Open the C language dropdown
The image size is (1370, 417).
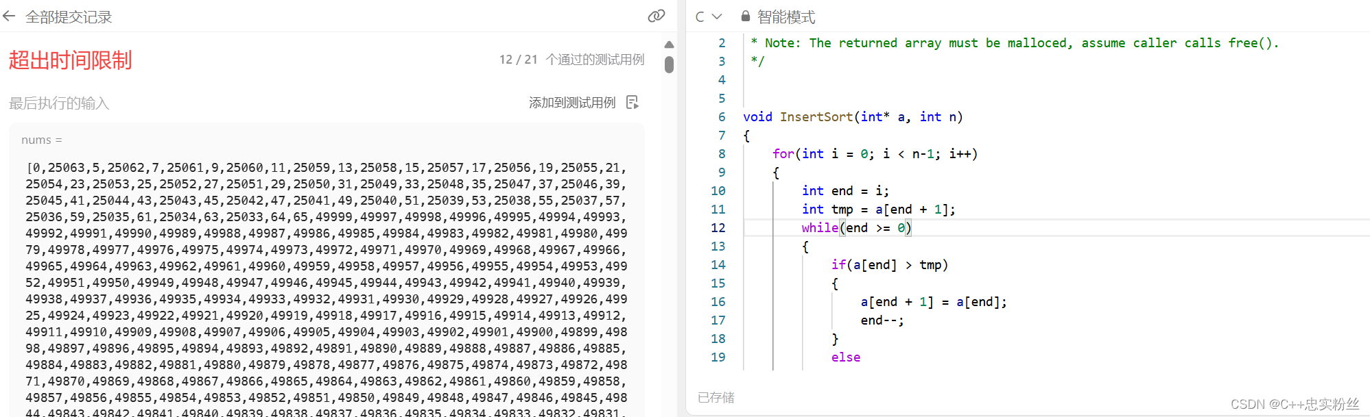709,16
